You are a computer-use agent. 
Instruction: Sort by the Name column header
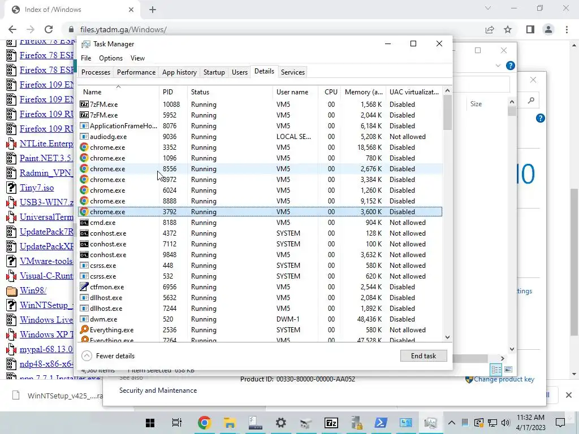pos(118,92)
